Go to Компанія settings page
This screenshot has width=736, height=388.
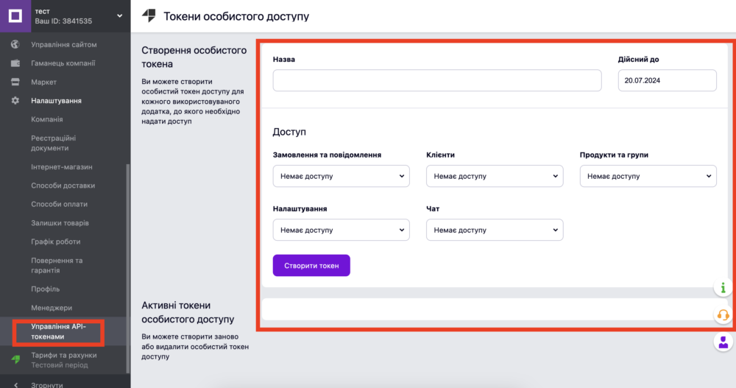pyautogui.click(x=47, y=119)
